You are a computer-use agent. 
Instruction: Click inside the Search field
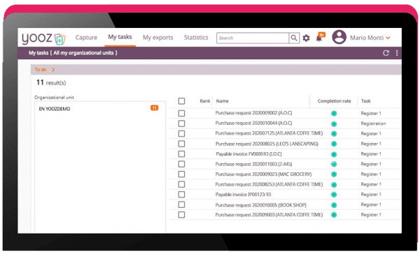[x=253, y=38]
